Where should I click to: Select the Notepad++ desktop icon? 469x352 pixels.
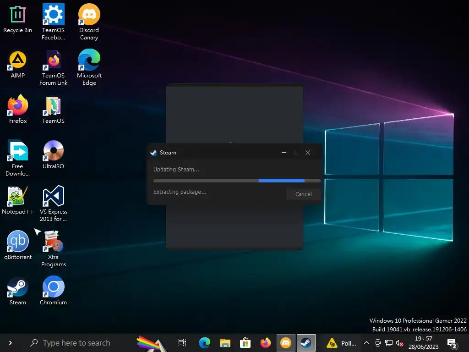pos(17,200)
